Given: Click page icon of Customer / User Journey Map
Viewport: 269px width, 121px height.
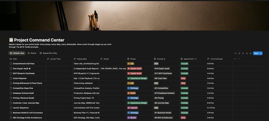Looking at the screenshot, I should point(11,103).
